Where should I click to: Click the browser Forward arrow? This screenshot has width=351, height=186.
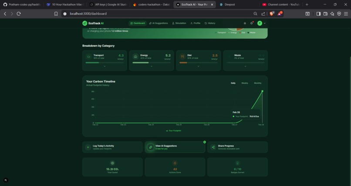(x=12, y=13)
